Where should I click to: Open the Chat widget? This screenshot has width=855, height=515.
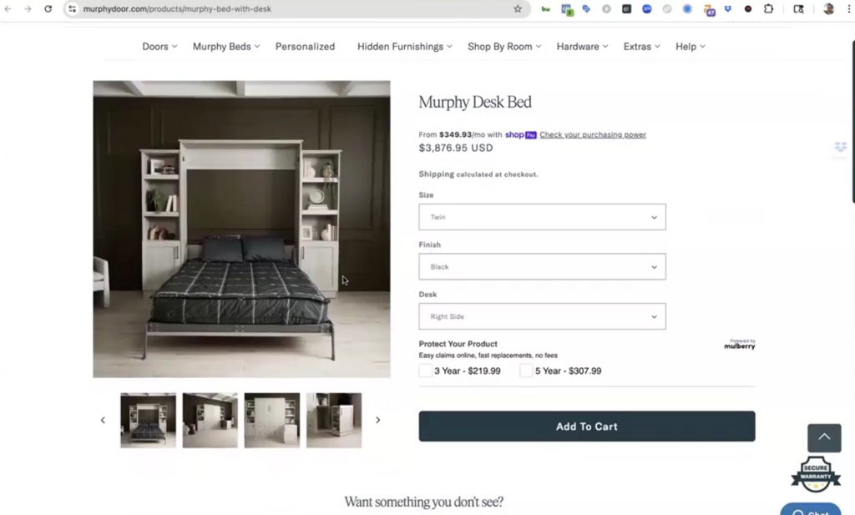pos(809,508)
